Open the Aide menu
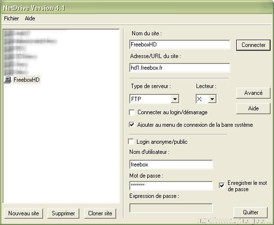Image resolution: width=274 pixels, height=225 pixels. pos(30,18)
